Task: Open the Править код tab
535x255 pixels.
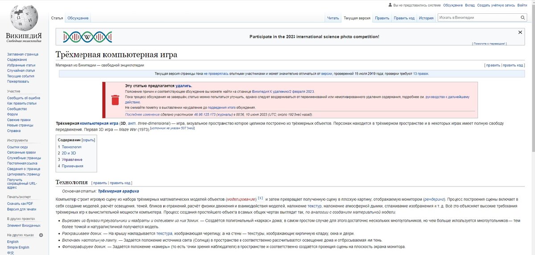Action: [x=404, y=18]
